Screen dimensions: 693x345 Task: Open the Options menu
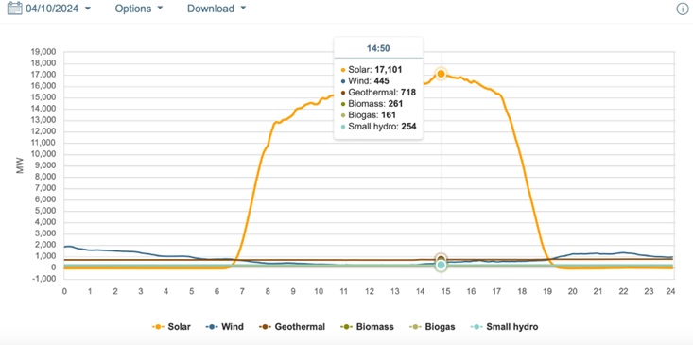point(133,9)
